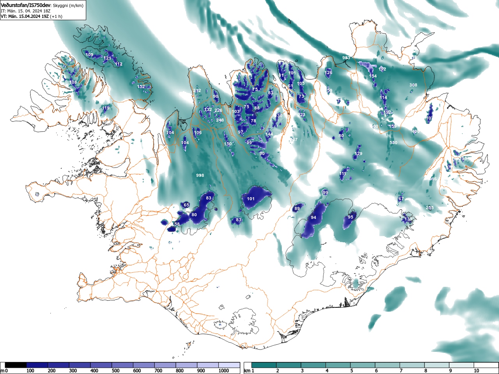Viewport: 499px width, 374px height.
Task: Click the '103' visibility value
Action: [x=236, y=111]
